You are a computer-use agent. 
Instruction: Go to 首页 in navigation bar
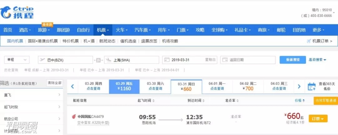[x=8, y=30]
